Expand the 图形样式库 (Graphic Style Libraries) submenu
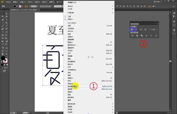This screenshot has height=114, width=177. click(89, 104)
